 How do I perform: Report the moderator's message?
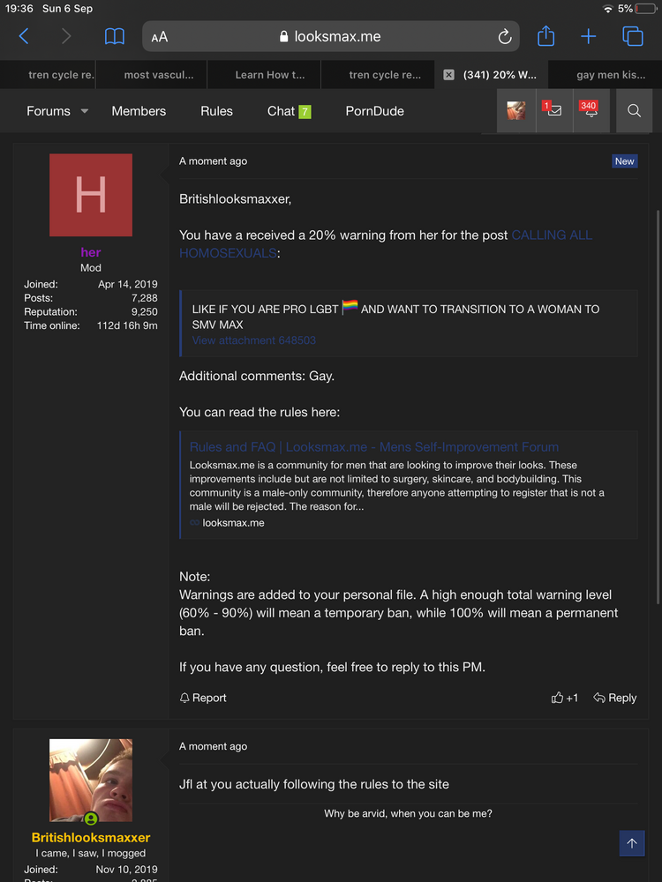pyautogui.click(x=203, y=698)
